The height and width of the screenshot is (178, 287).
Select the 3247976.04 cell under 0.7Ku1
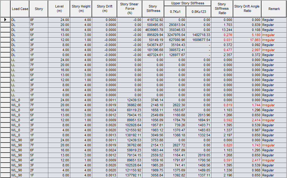pyautogui.click(x=175, y=35)
